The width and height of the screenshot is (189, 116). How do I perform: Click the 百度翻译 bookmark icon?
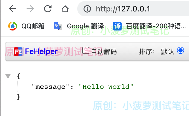coord(117,26)
